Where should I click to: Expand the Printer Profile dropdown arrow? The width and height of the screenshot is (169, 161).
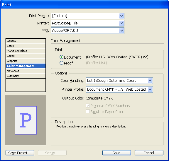tap(150, 89)
